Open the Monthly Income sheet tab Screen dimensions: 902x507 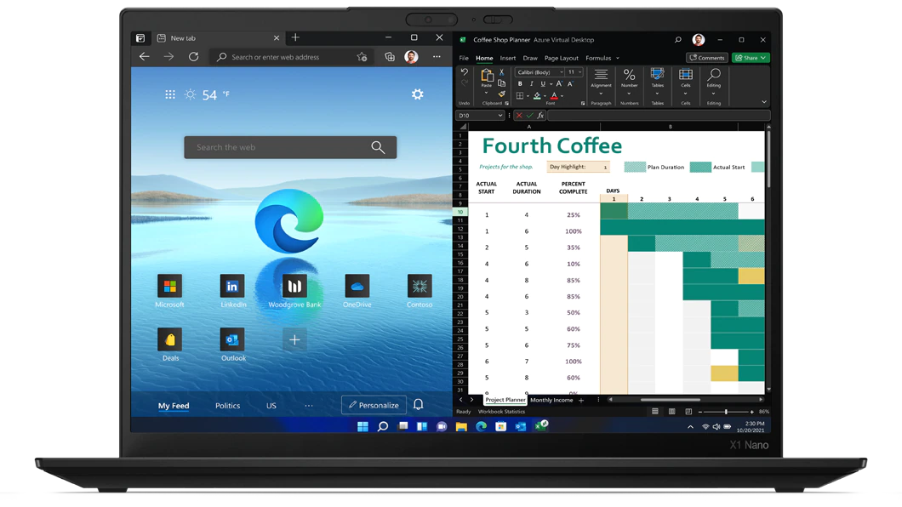point(551,400)
